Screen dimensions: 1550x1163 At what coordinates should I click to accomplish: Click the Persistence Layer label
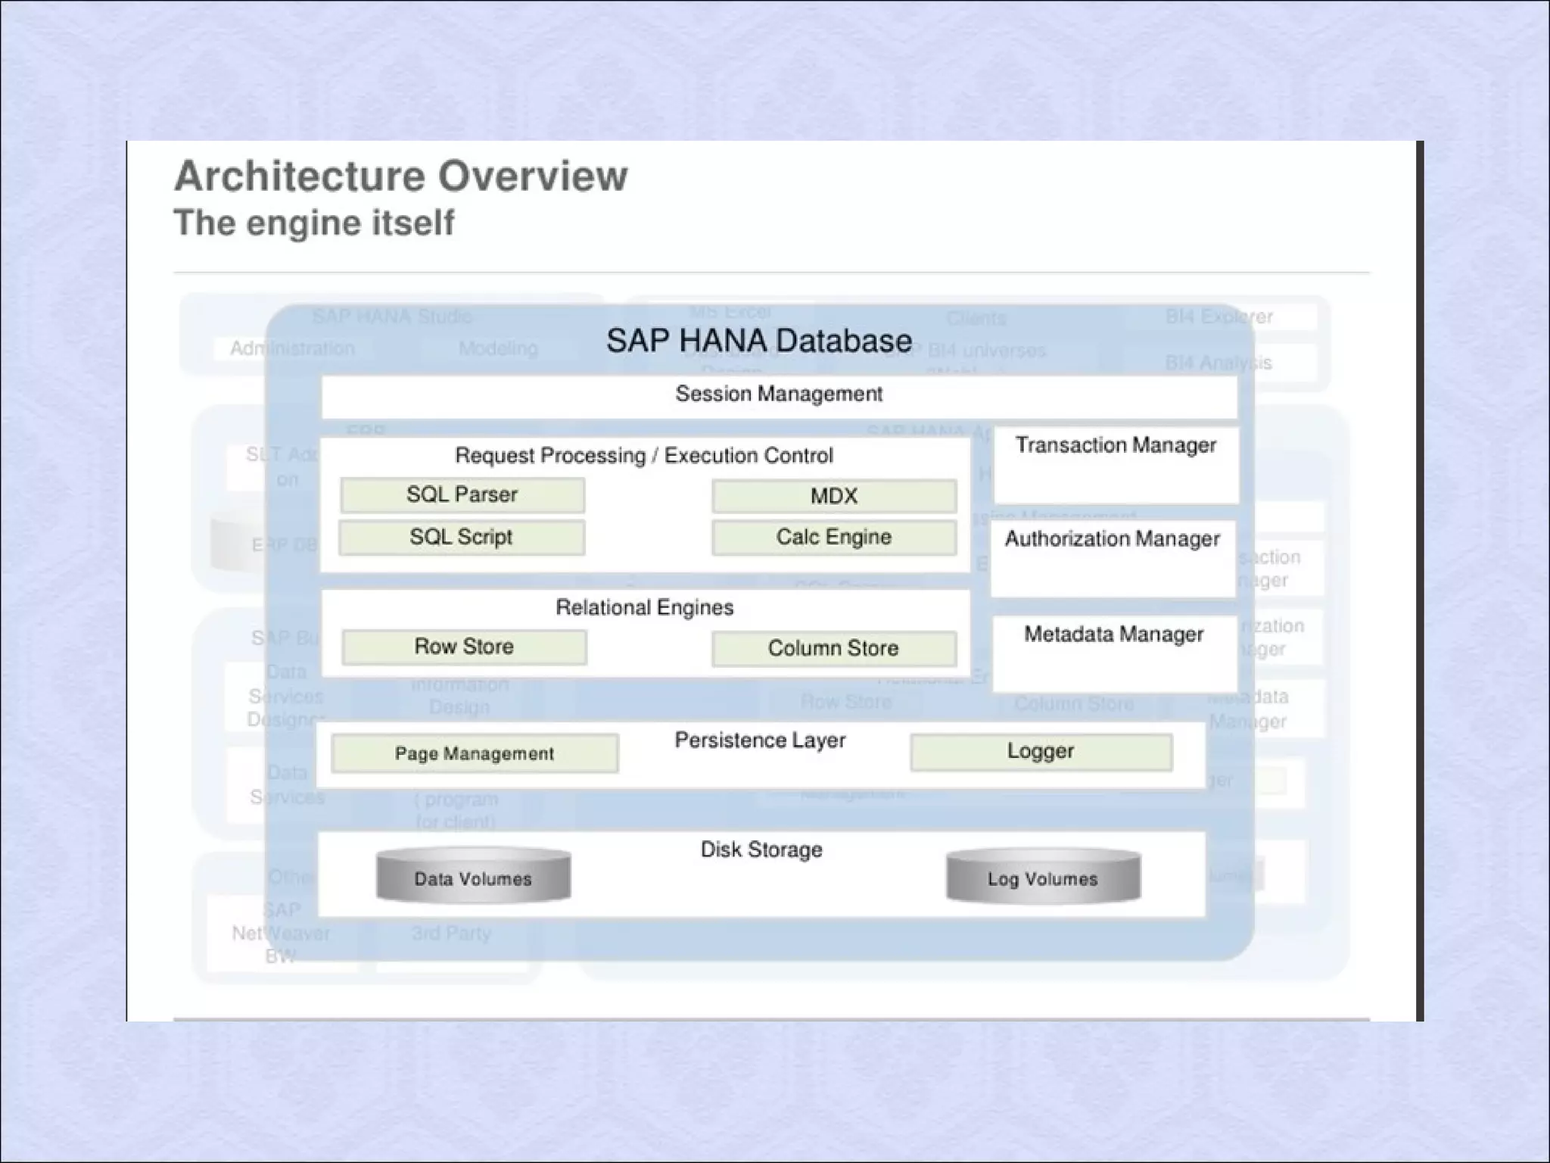760,741
